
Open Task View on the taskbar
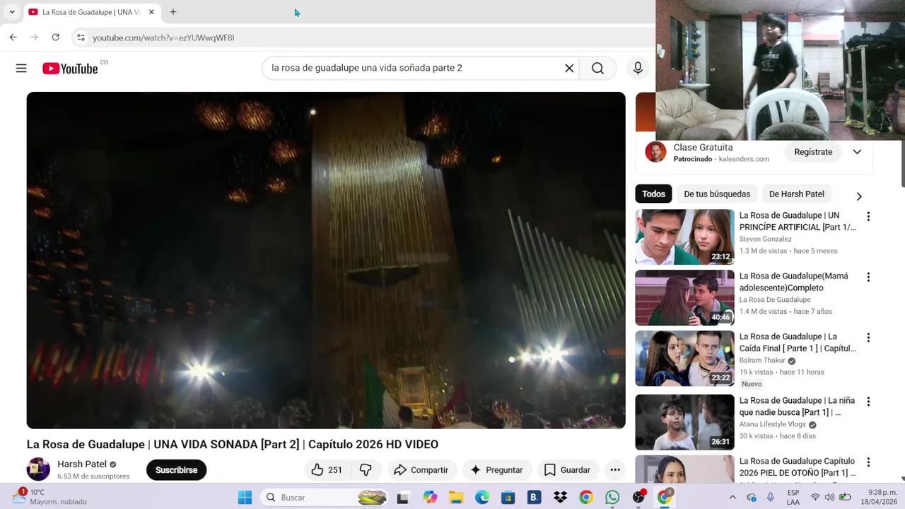(x=402, y=498)
